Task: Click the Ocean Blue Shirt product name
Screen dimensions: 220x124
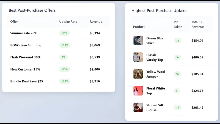Action: (155, 41)
